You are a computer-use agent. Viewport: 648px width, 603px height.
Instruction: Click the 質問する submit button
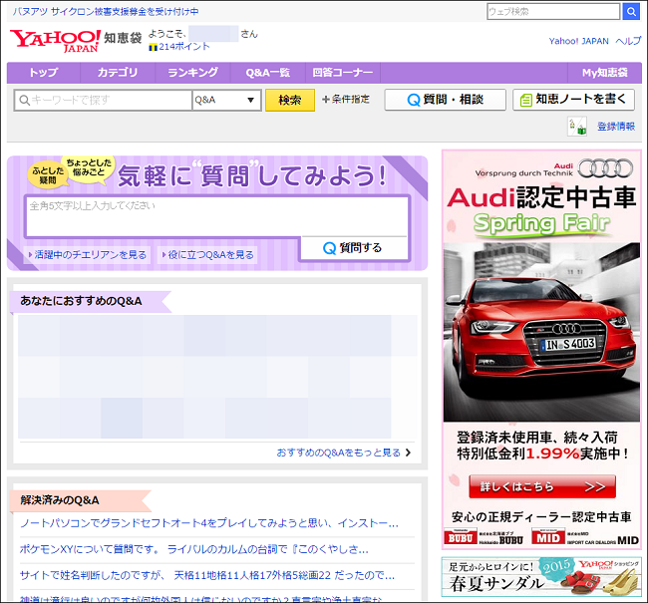pyautogui.click(x=353, y=248)
